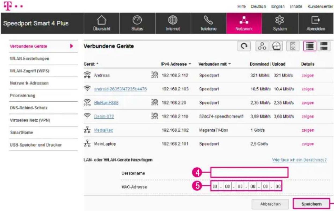Screen dimensions: 334x211
Task: Open USB-Speicher und Drucker in sidebar
Action: pyautogui.click(x=43, y=145)
